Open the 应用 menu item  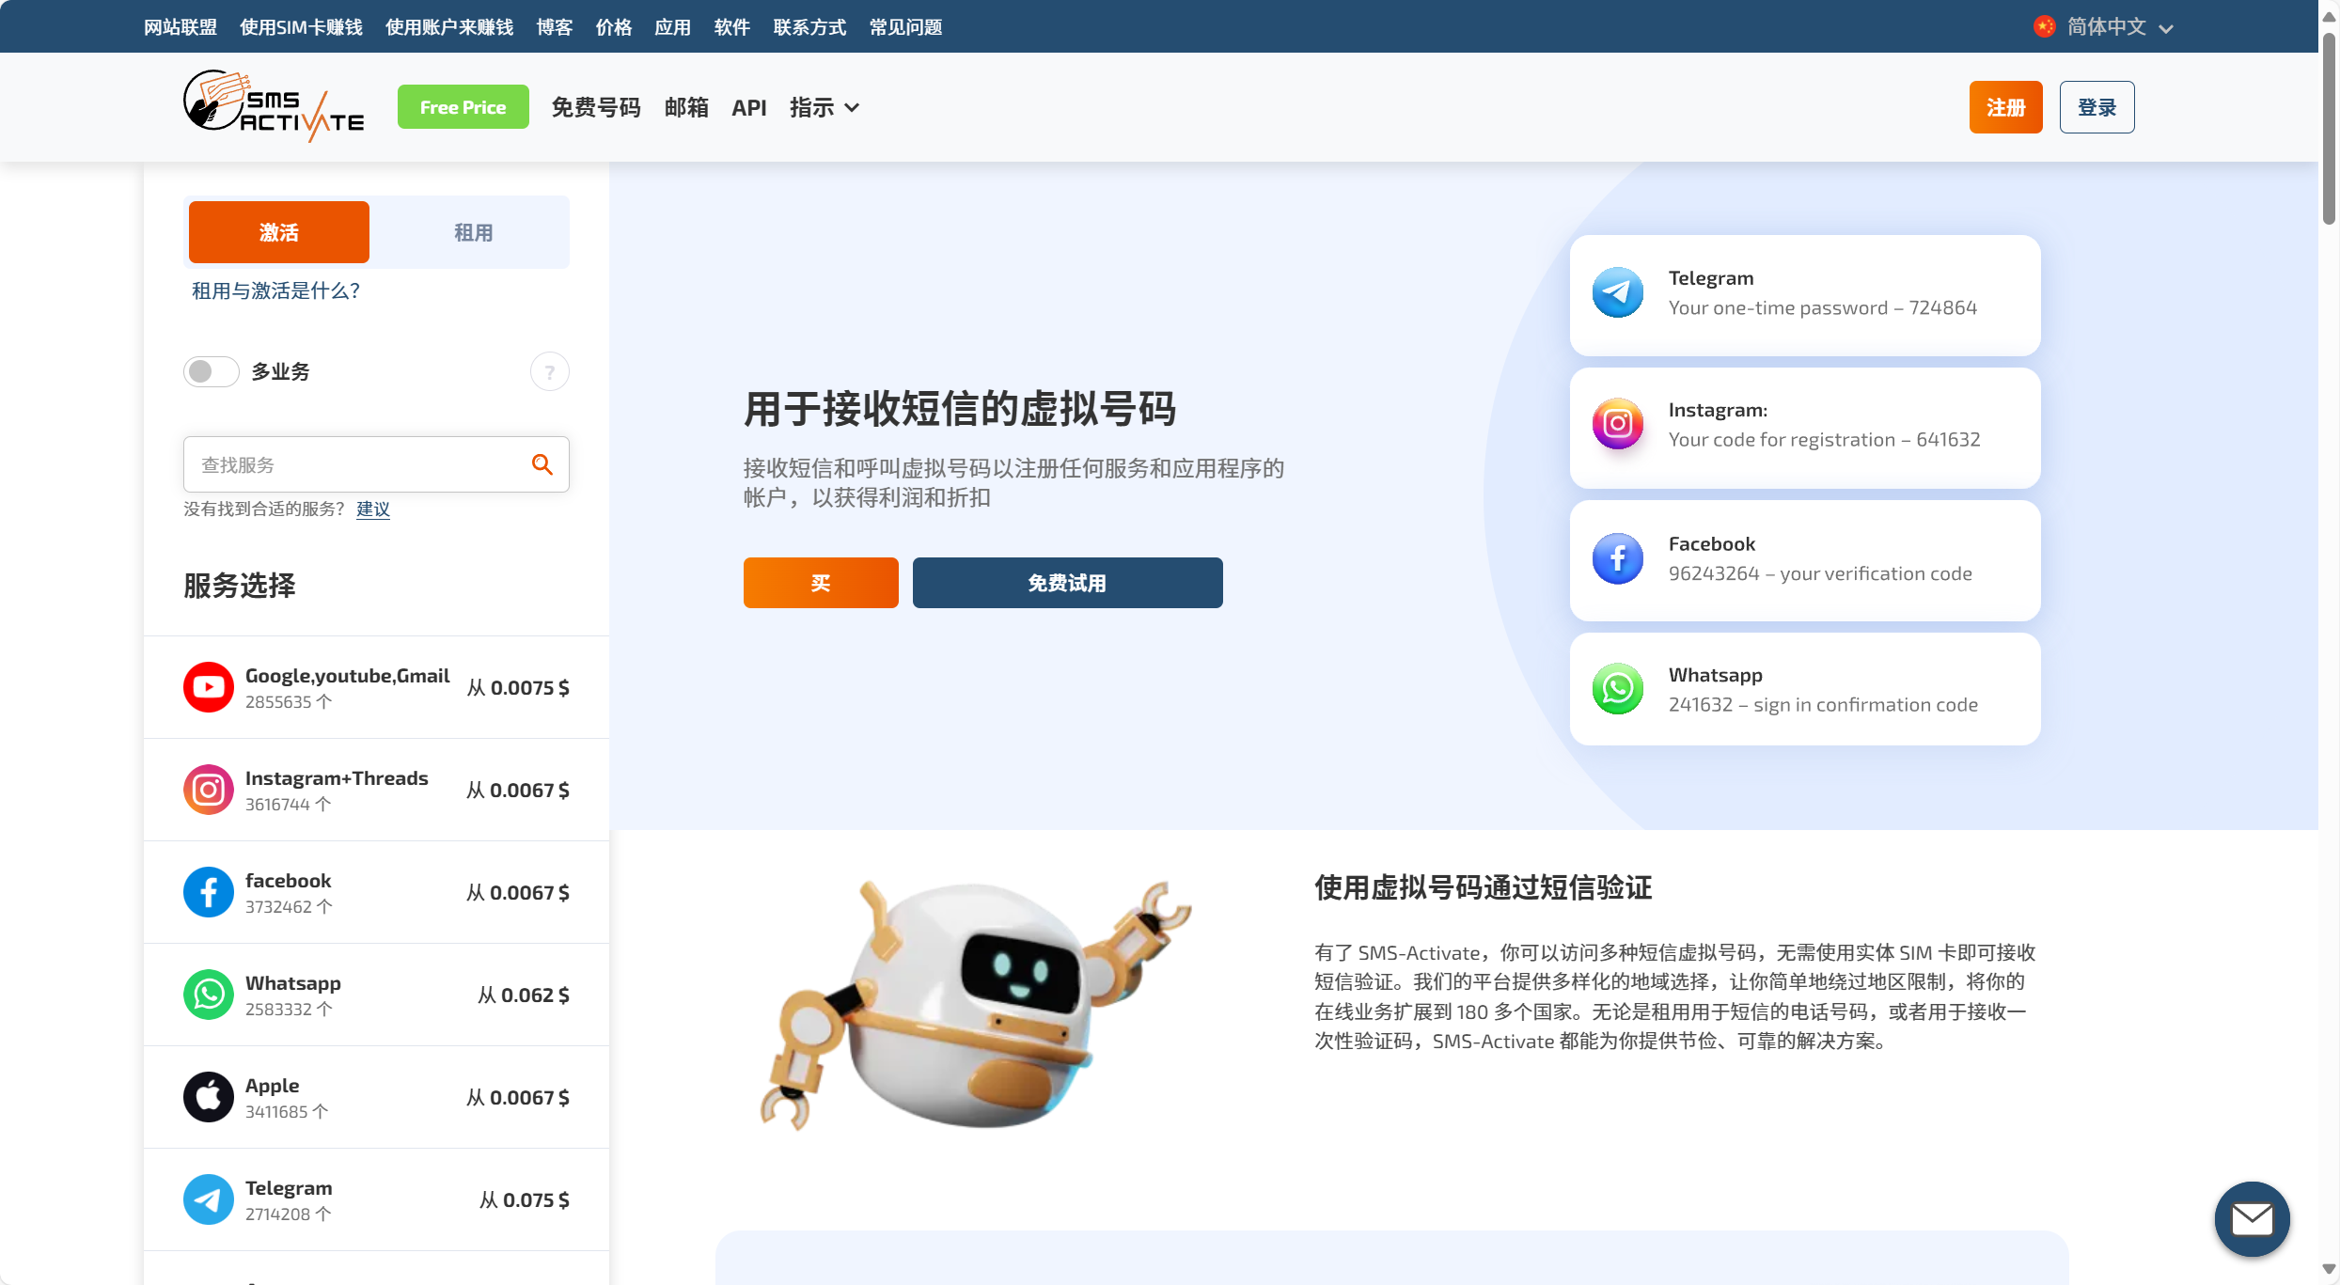(x=673, y=27)
